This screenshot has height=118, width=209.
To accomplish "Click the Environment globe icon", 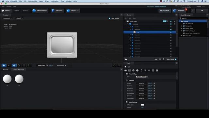I will coord(34,10).
